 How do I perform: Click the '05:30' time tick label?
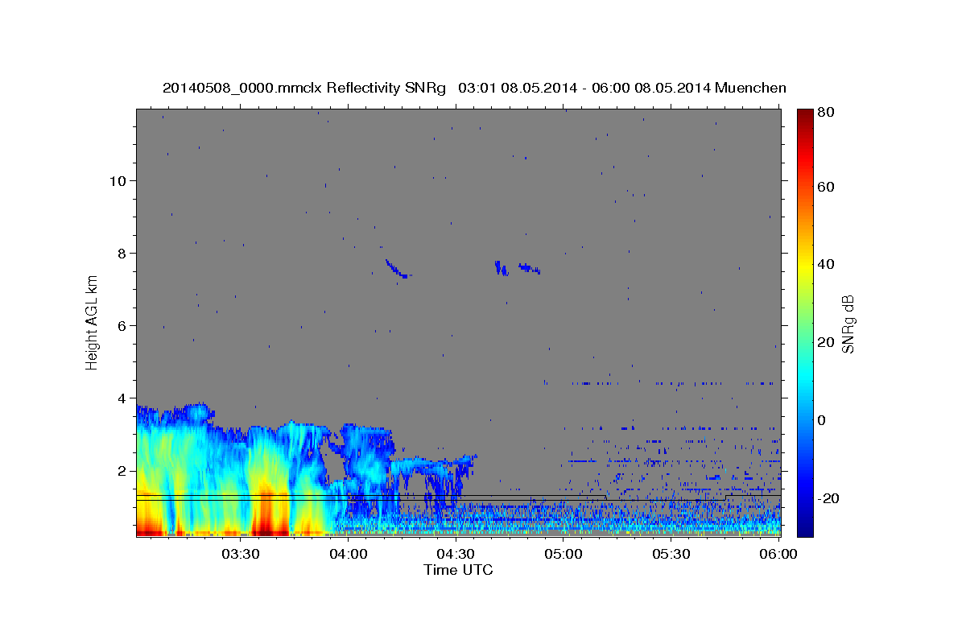[671, 554]
